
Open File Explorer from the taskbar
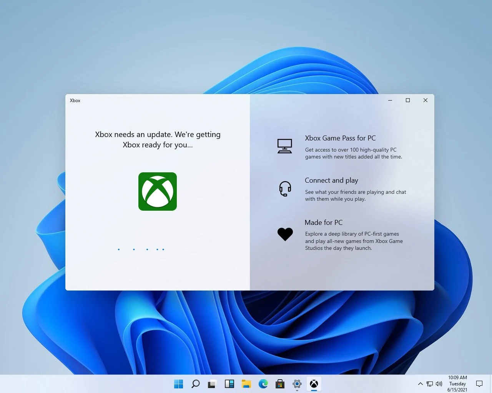tap(246, 384)
